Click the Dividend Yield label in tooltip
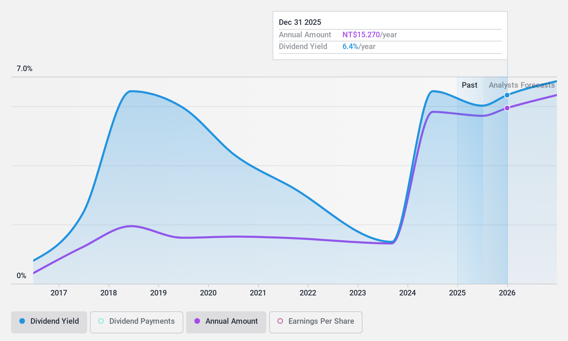This screenshot has width=568, height=341. 303,47
